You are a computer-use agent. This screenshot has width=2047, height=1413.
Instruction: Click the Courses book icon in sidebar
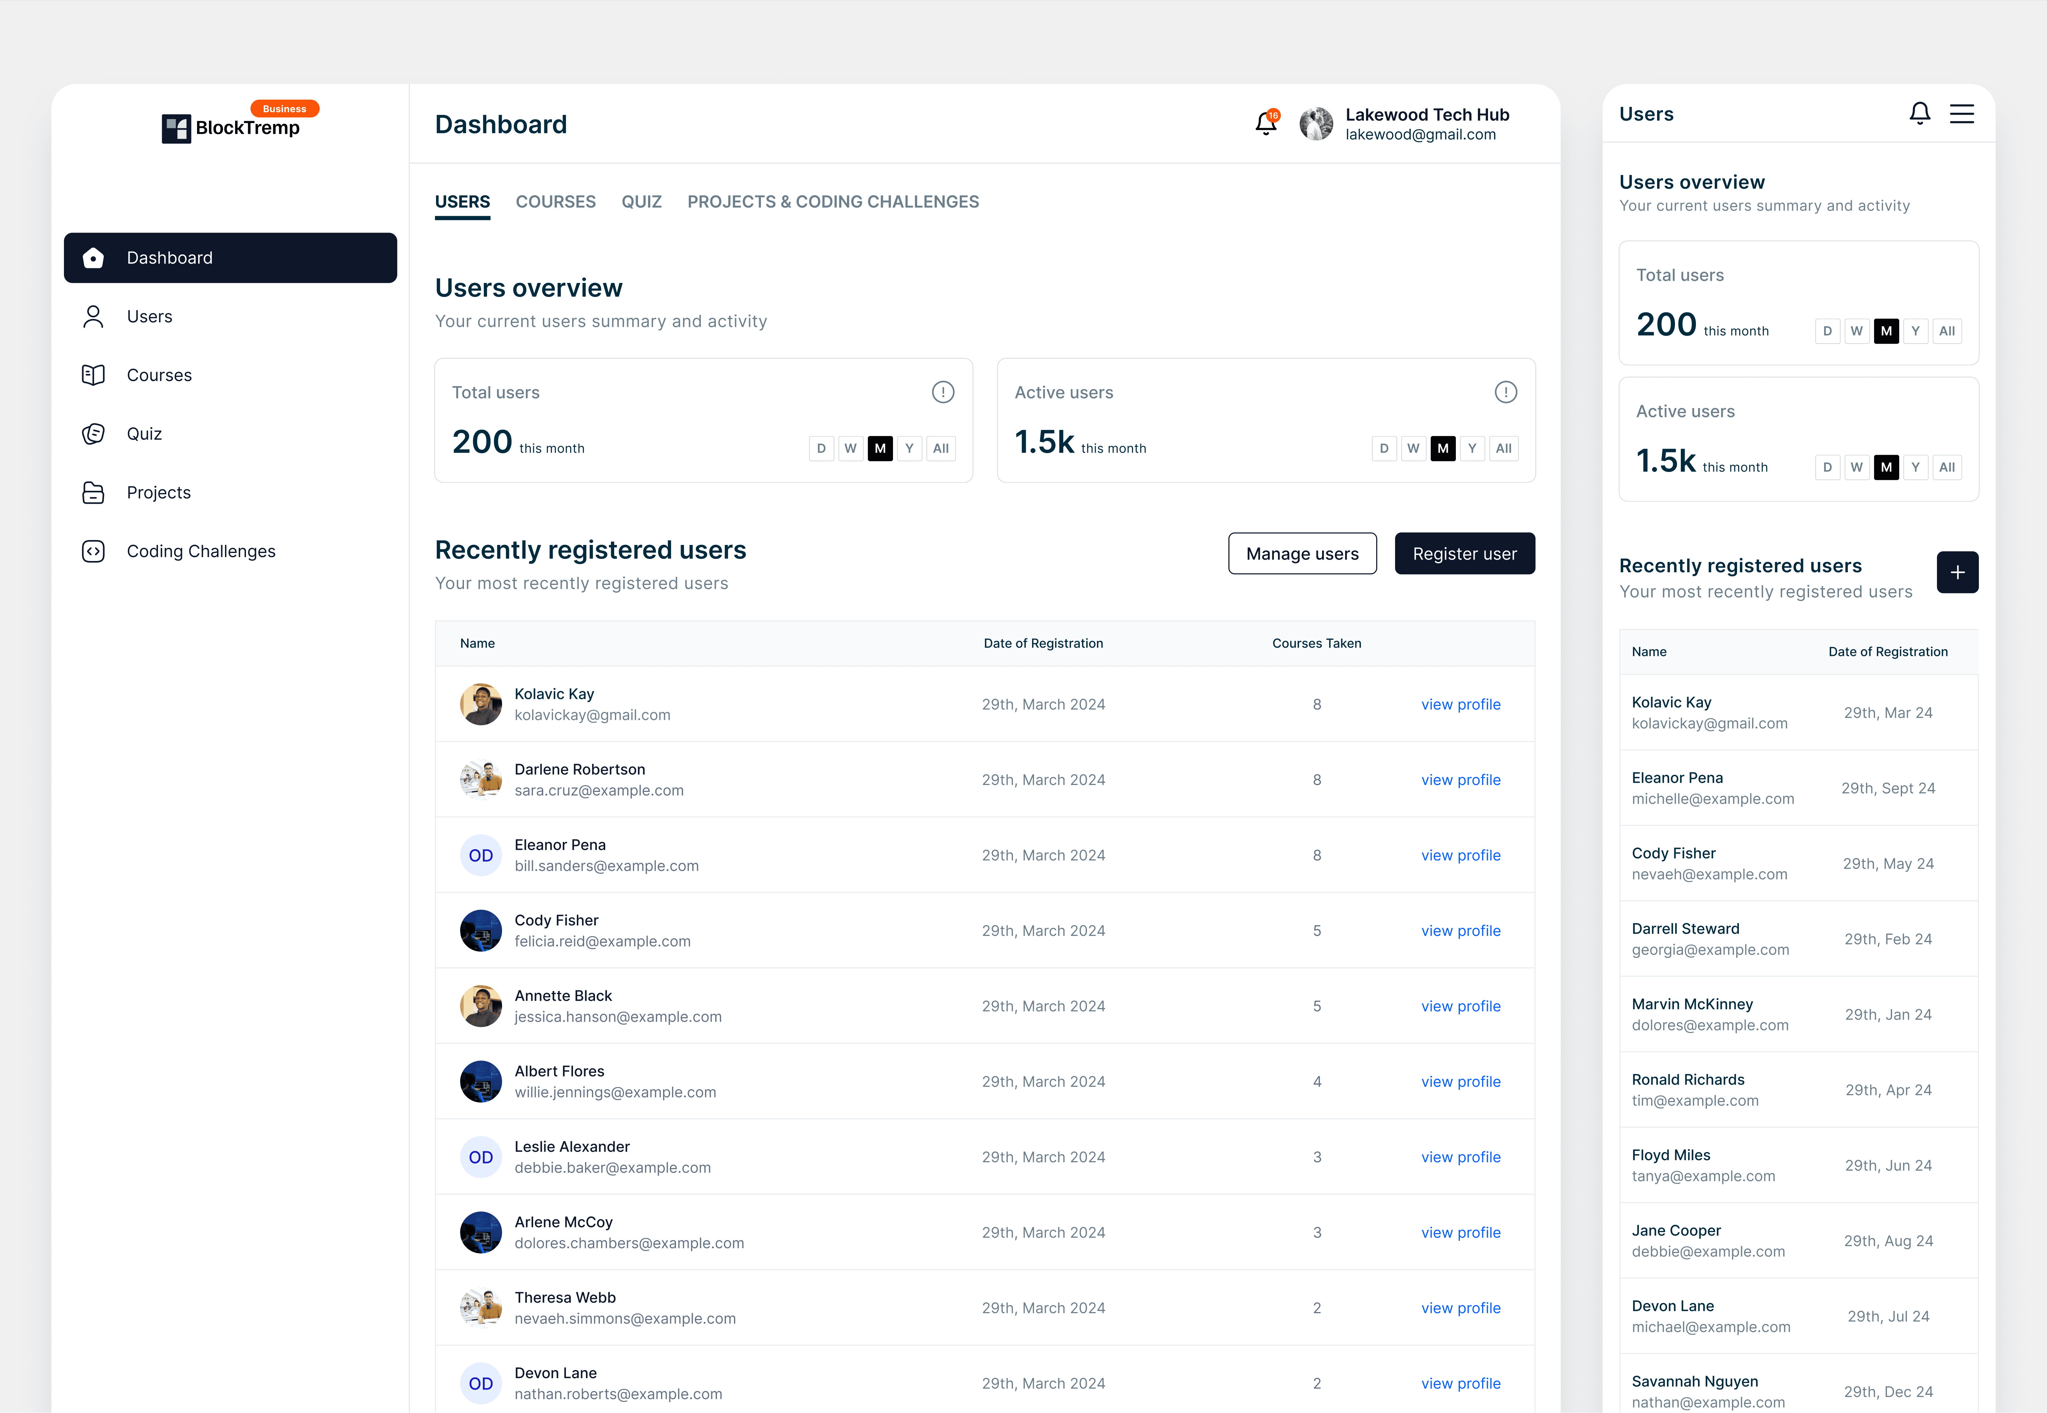click(x=93, y=374)
